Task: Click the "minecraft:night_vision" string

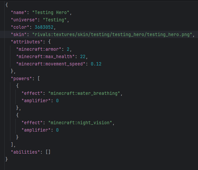Action: (80, 123)
